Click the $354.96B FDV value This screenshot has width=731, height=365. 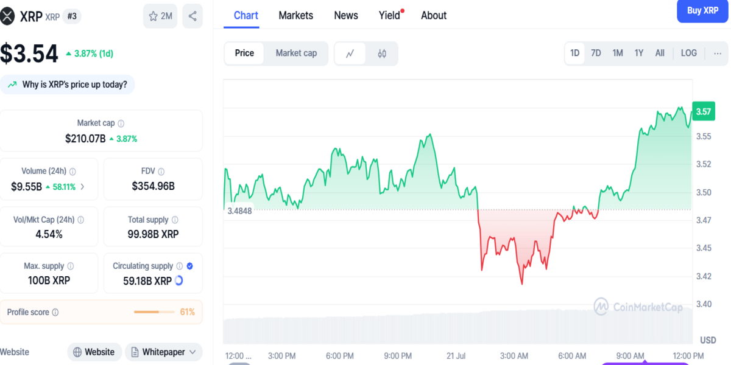point(153,186)
